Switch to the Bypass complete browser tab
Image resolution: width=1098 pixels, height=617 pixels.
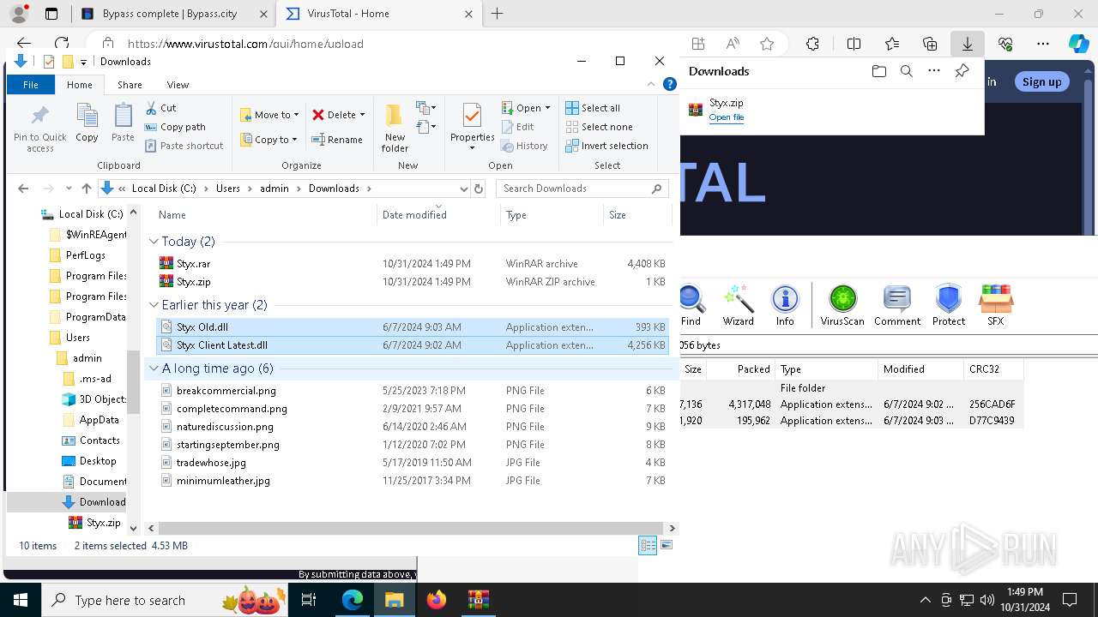click(x=174, y=14)
